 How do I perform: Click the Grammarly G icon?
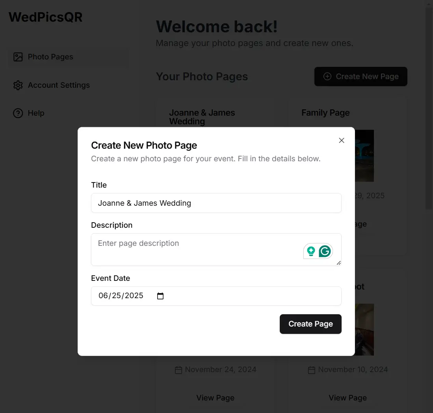point(325,251)
